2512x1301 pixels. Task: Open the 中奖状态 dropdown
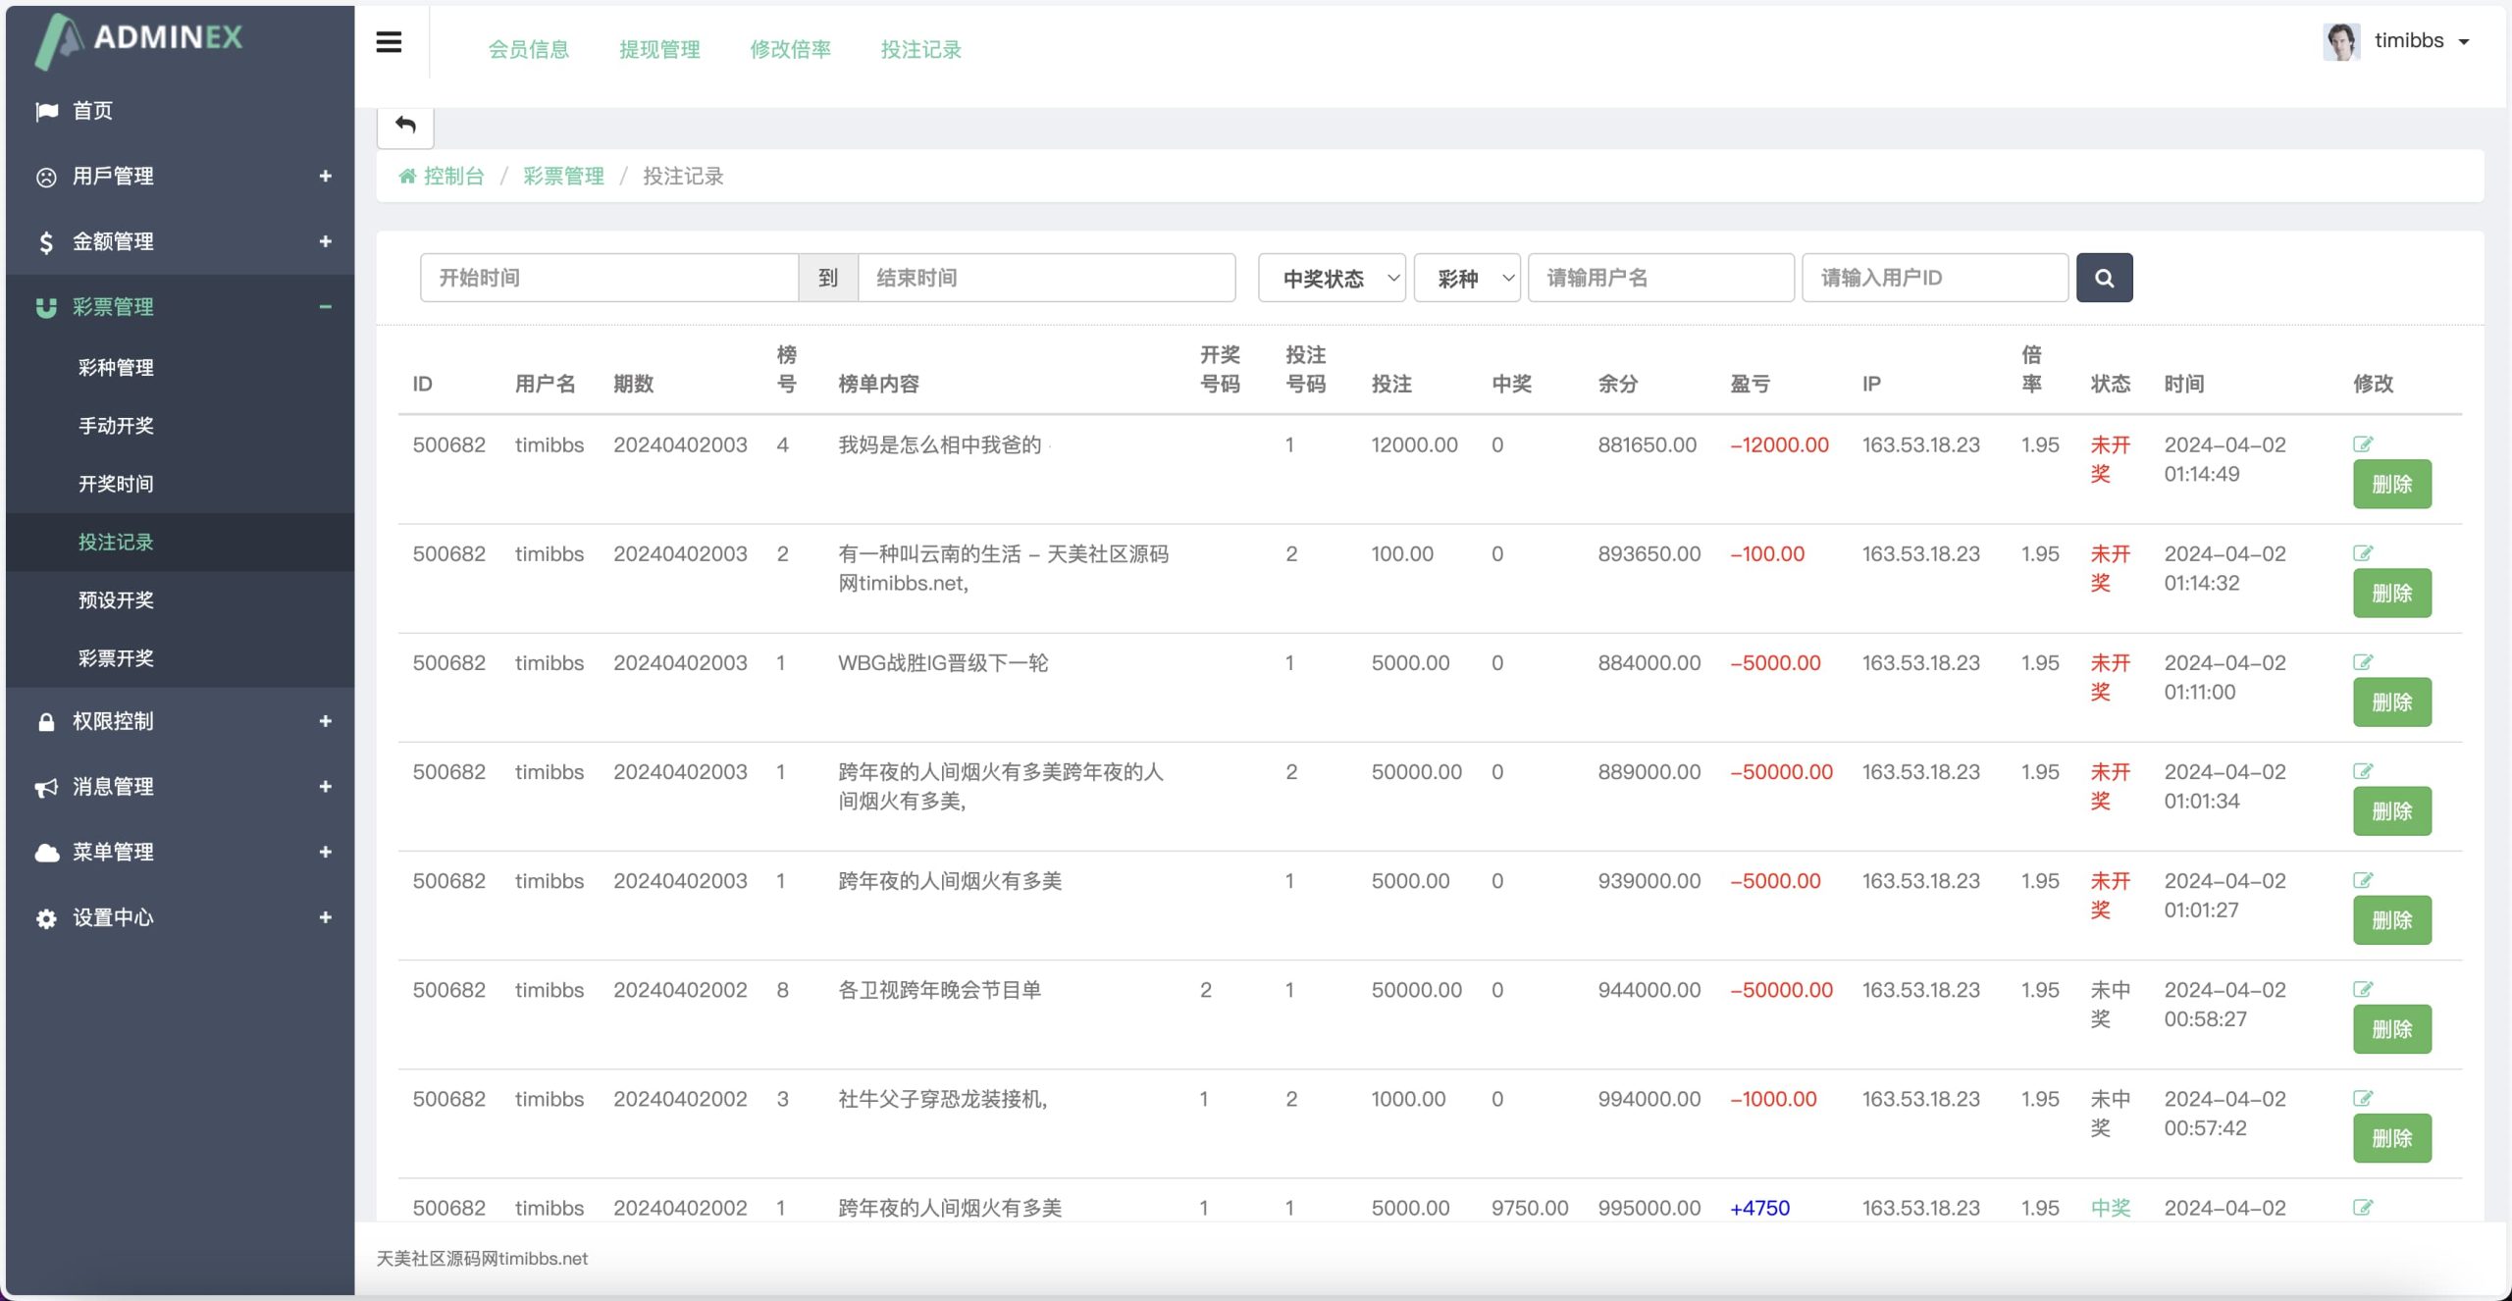pos(1332,279)
